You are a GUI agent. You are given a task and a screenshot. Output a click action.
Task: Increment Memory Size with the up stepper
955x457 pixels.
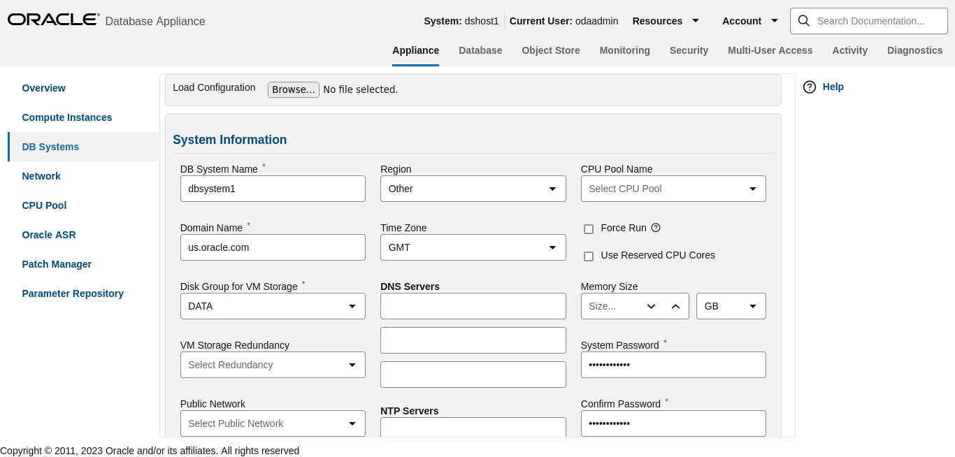pos(676,305)
